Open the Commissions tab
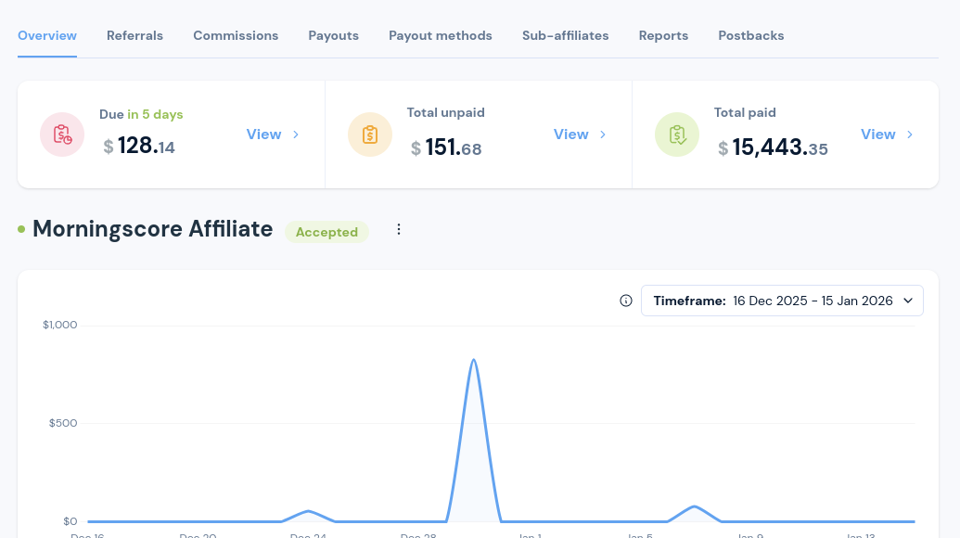 tap(236, 35)
